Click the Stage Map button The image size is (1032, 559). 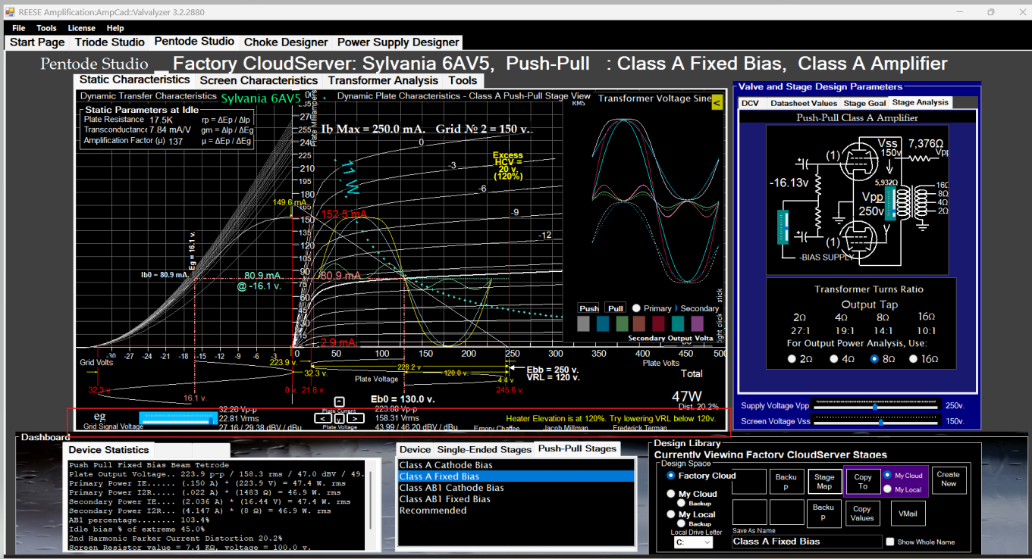pyautogui.click(x=823, y=482)
